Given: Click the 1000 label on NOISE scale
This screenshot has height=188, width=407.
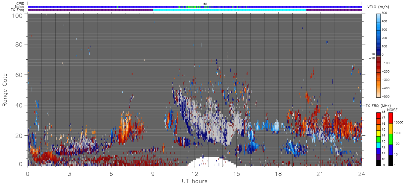Looking at the screenshot, I should click(x=398, y=133).
